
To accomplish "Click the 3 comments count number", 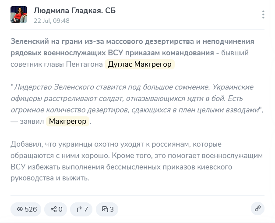I will coord(112,209).
